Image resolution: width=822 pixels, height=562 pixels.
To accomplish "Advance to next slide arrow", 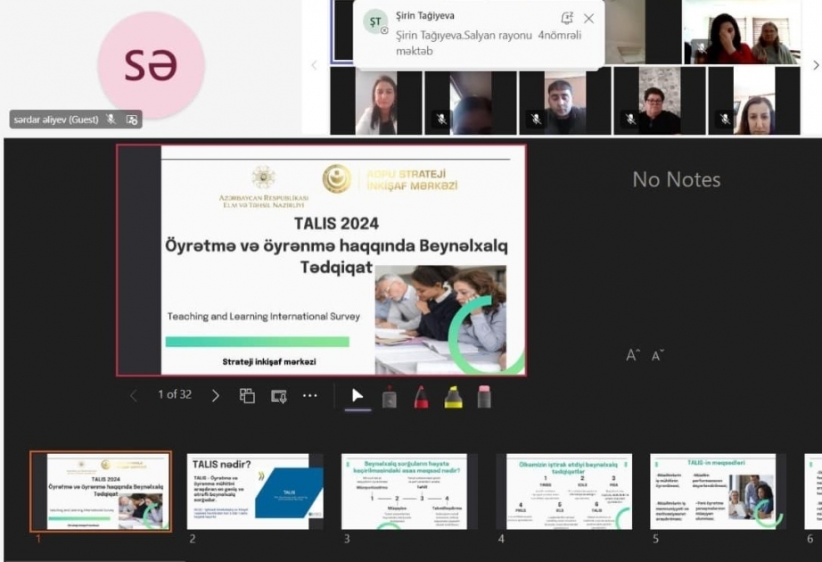I will point(215,396).
